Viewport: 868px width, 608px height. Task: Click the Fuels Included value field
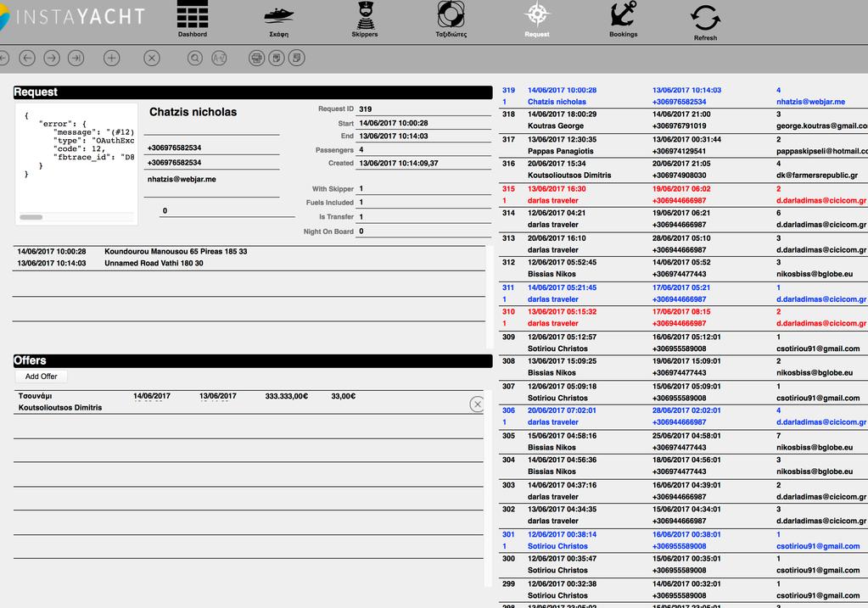pos(423,203)
